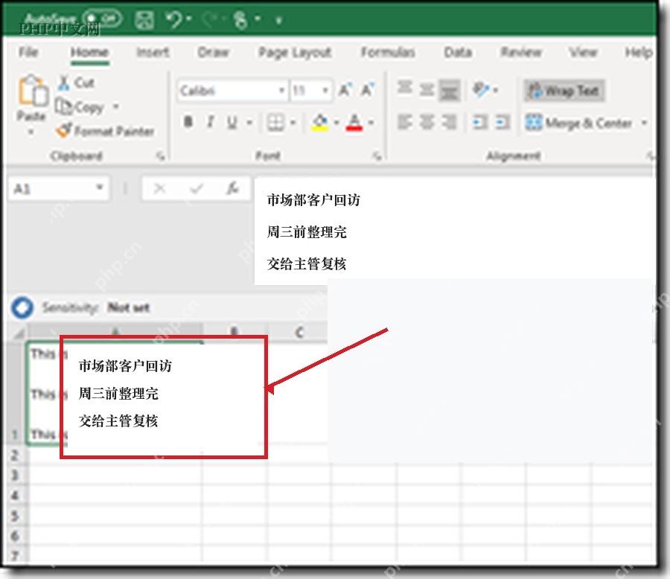Click the Sensitivity Not set label

pyautogui.click(x=128, y=307)
